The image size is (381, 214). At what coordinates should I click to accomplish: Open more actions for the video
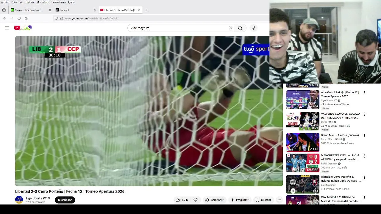(279, 200)
